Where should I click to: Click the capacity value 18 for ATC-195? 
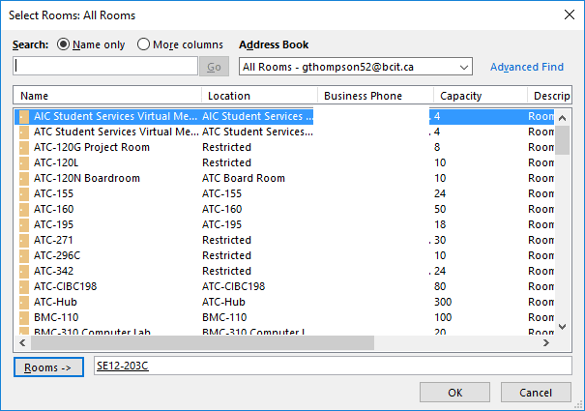[x=440, y=224]
